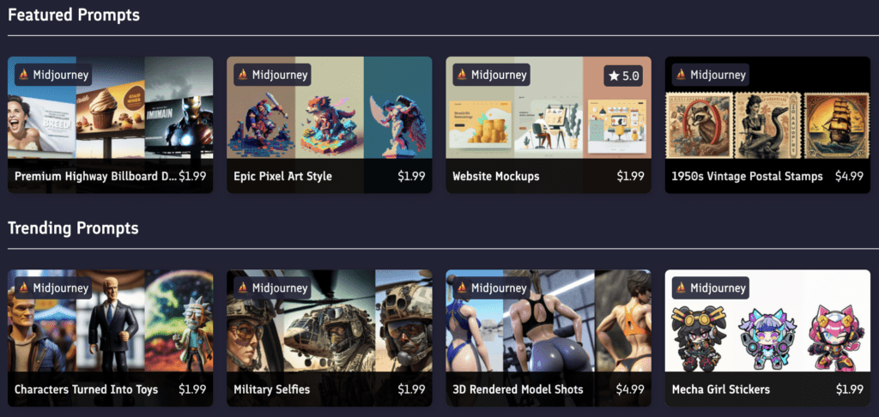Open 1950s Vintage Postal Stamps title
This screenshot has height=417, width=879.
click(747, 176)
